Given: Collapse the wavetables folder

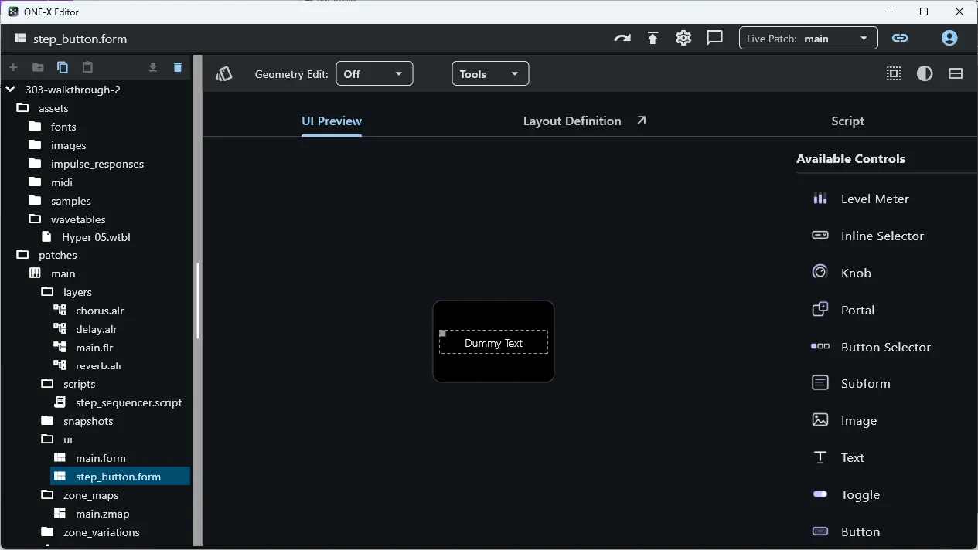Looking at the screenshot, I should (x=35, y=219).
